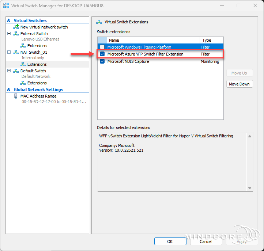Image resolution: width=264 pixels, height=251 pixels.
Task: Open Extensions under External Switch
Action: [37, 46]
